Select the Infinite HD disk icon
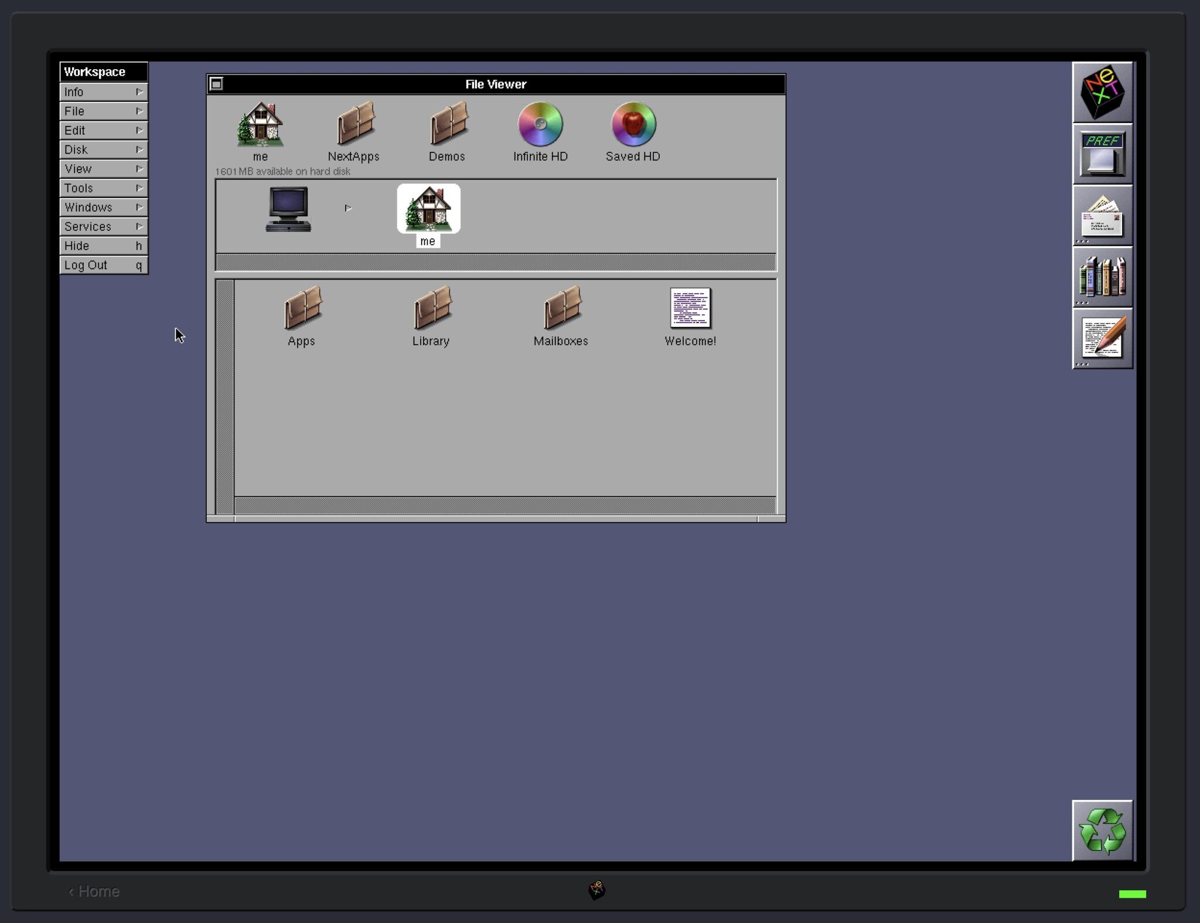The image size is (1200, 923). 539,124
